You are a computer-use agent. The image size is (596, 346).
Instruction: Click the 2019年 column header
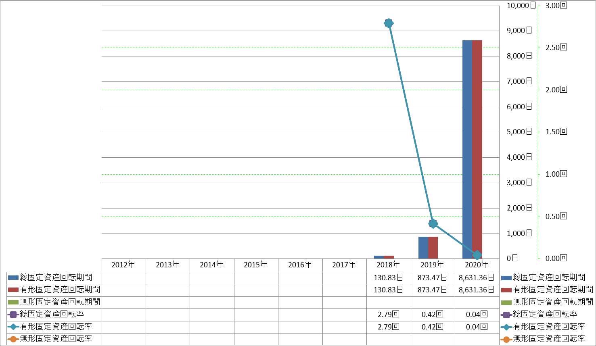tap(433, 265)
